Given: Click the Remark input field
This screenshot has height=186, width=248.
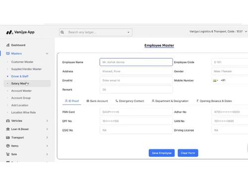Looking at the screenshot, I should coord(136,89).
